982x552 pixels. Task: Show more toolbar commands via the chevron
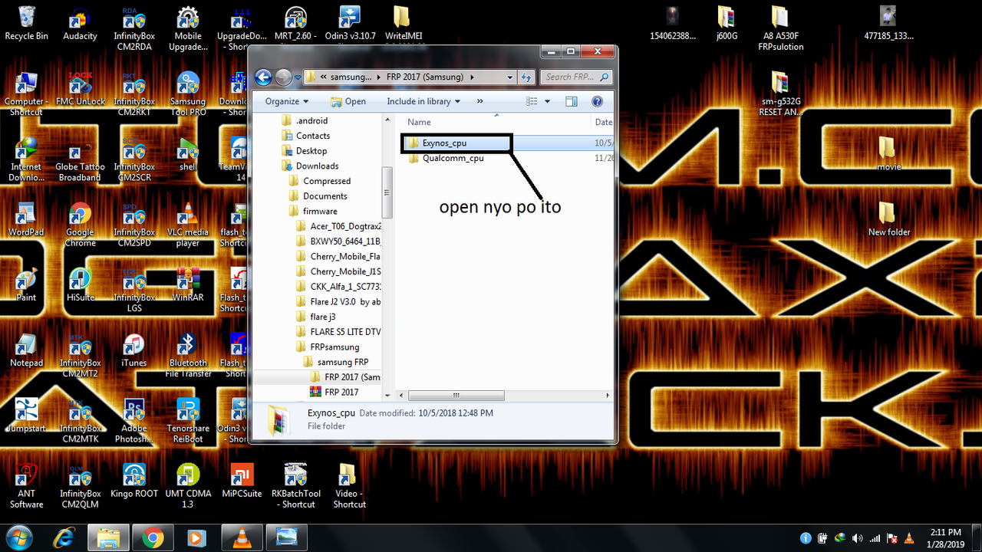pyautogui.click(x=480, y=101)
